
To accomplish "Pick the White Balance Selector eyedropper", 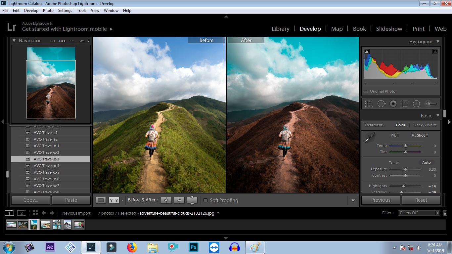I will (x=370, y=137).
